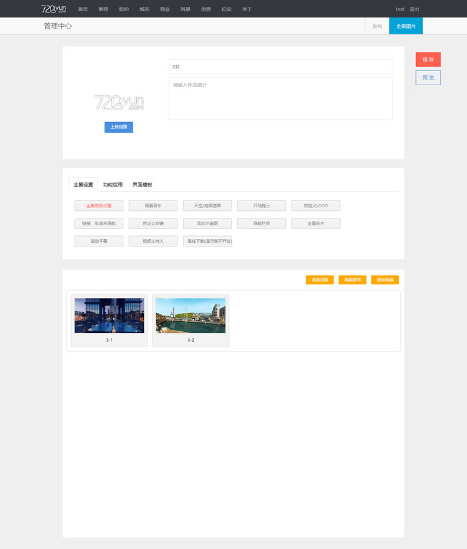
Task: Click the '3-1' scene label
Action: tap(110, 340)
